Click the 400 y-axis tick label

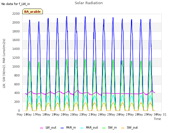17,93
